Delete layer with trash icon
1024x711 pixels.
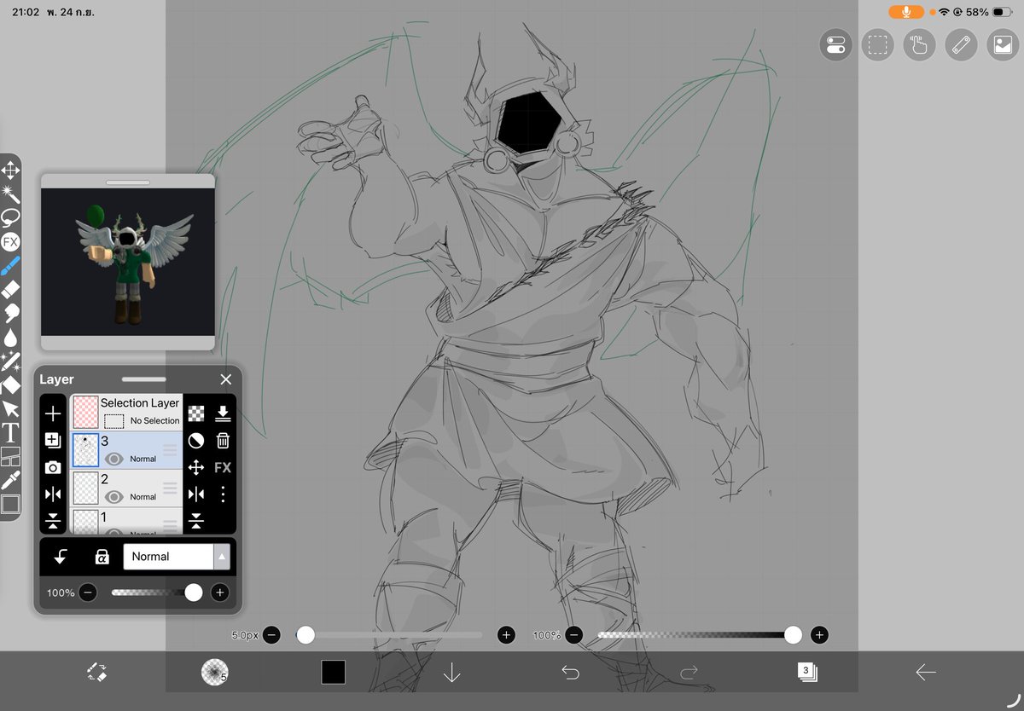(x=223, y=441)
